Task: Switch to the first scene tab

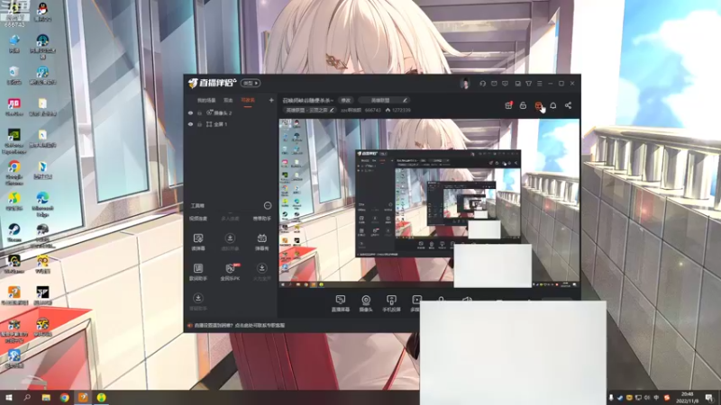Action: pyautogui.click(x=206, y=100)
